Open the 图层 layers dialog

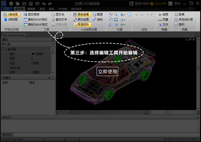pyautogui.click(x=98, y=14)
